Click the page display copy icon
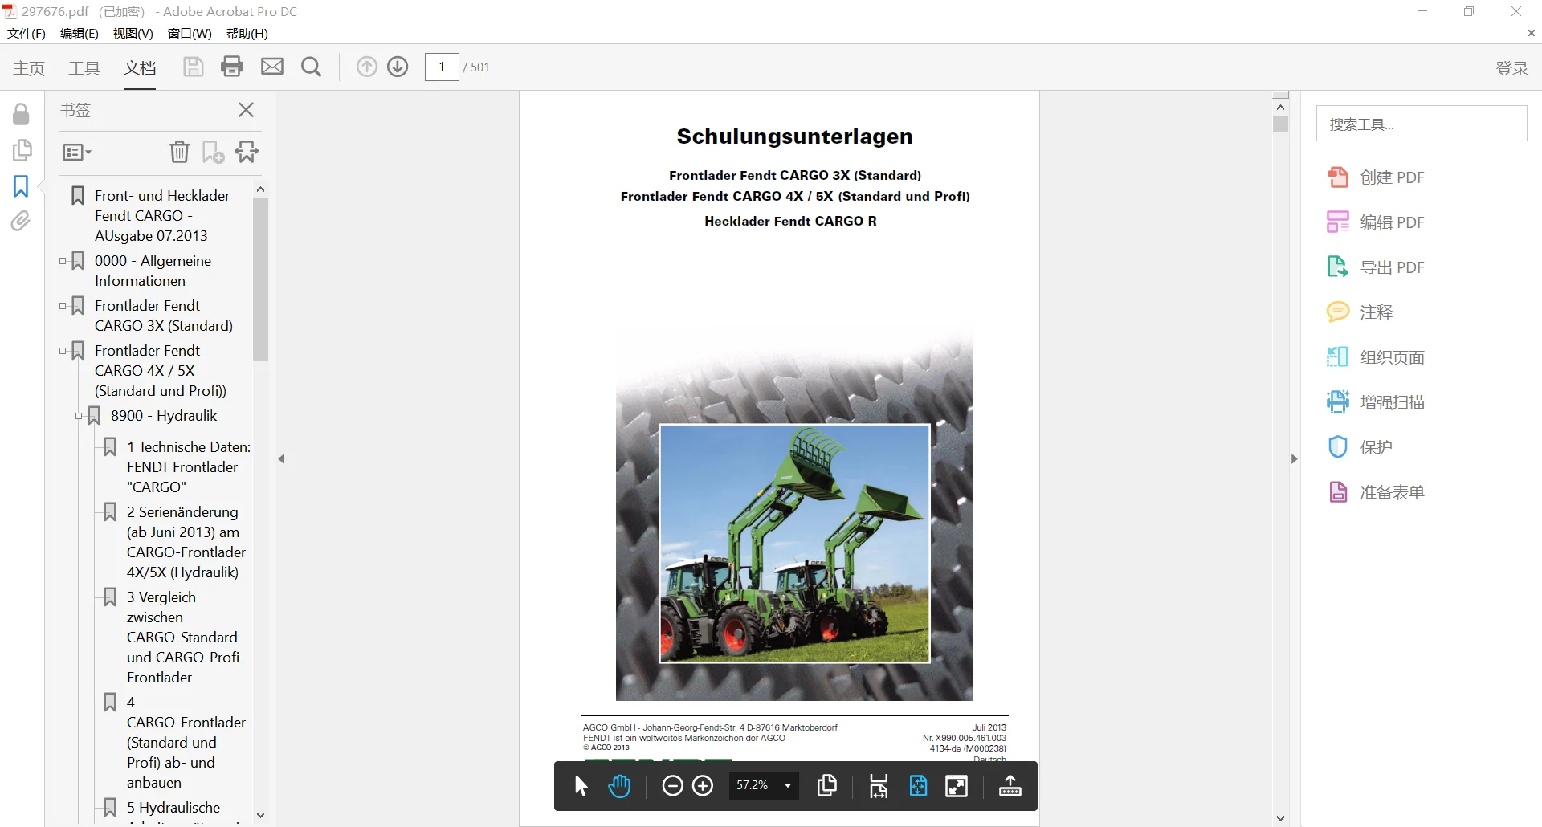Viewport: 1542px width, 827px height. pyautogui.click(x=827, y=786)
